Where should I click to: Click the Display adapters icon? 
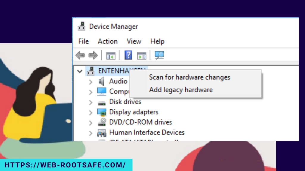102,112
